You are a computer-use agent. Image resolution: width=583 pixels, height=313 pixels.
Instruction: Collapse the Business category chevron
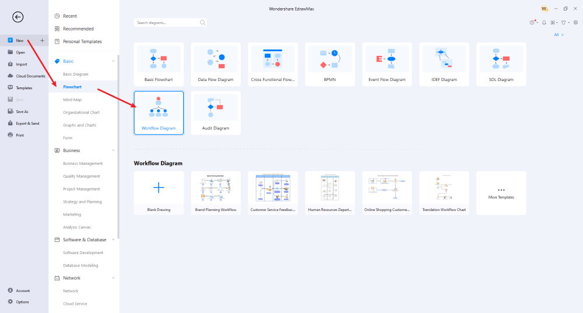point(113,150)
